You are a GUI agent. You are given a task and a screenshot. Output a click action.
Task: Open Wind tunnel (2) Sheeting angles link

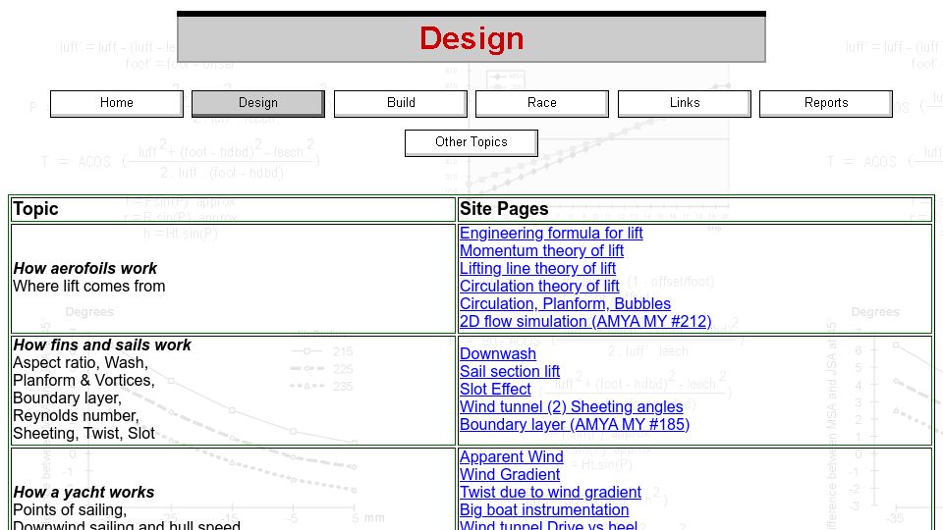tap(572, 406)
